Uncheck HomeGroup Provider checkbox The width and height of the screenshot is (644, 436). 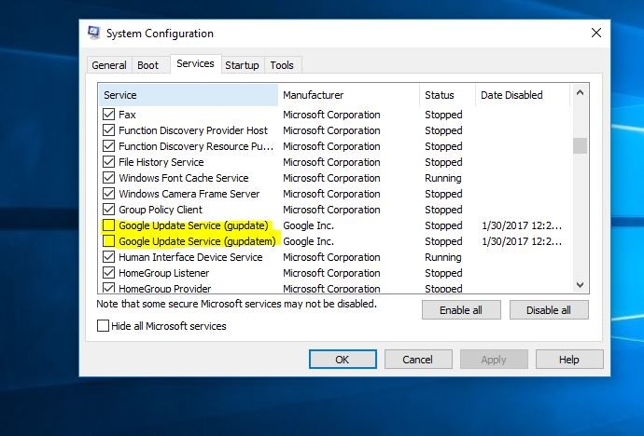click(x=108, y=288)
